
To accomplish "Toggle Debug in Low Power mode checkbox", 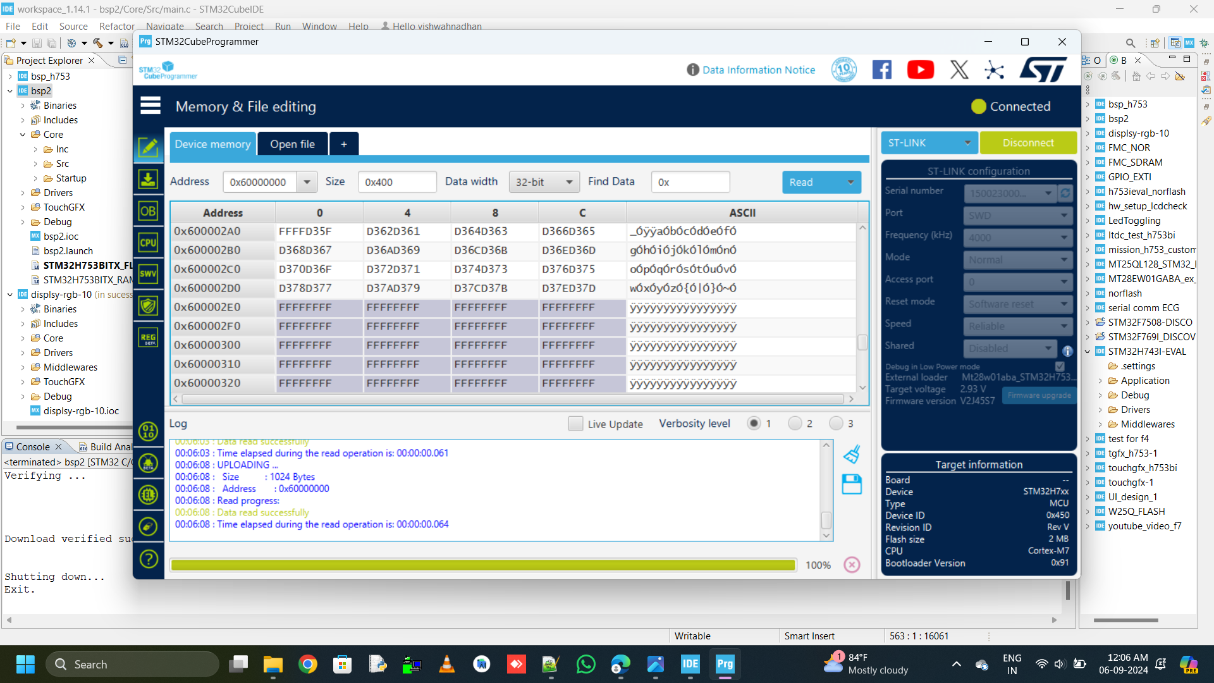I will (1060, 366).
